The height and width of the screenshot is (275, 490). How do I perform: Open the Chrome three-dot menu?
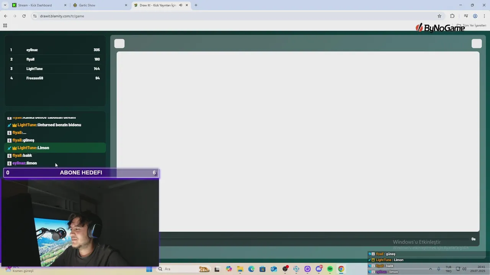484,16
